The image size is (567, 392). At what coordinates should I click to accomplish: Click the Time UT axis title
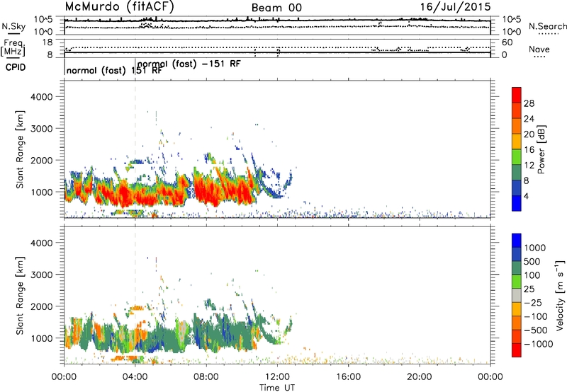click(277, 388)
